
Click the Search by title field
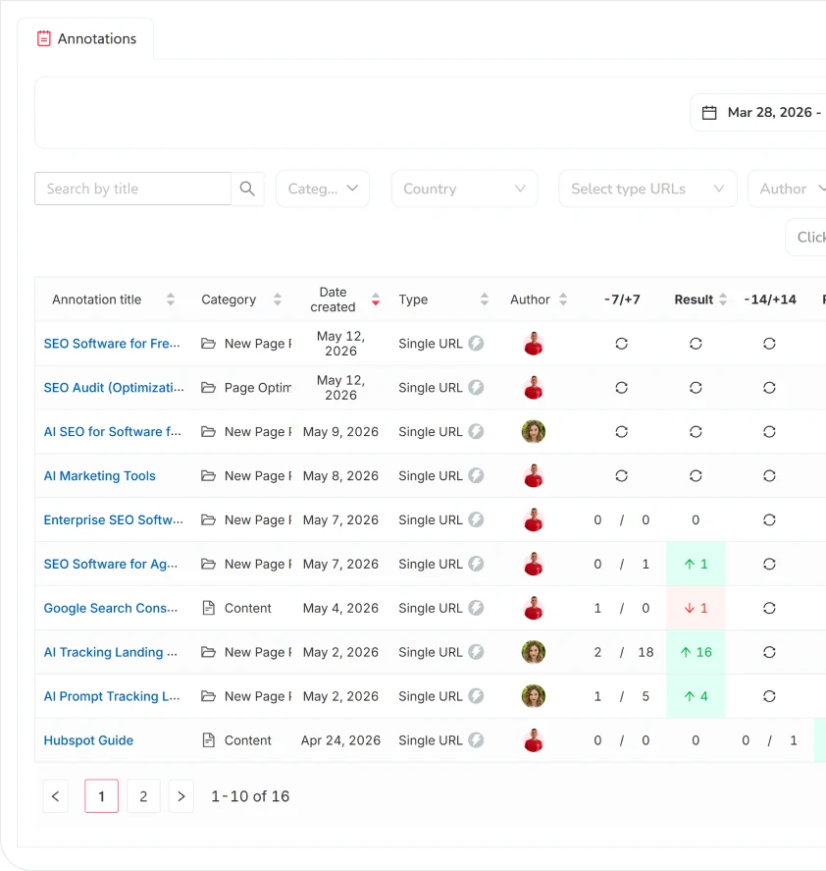click(132, 189)
